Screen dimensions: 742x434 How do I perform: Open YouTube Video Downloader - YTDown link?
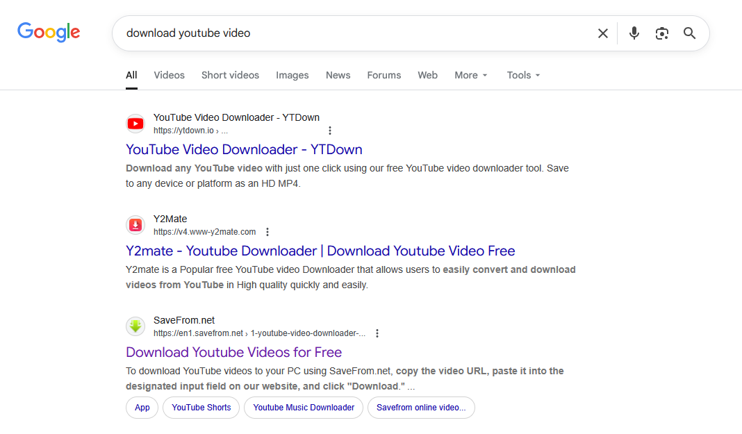tap(244, 149)
